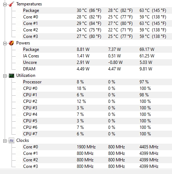Viewport: 172px width, 174px height.
Task: Select the Temperatures Package row
Action: 97,10
